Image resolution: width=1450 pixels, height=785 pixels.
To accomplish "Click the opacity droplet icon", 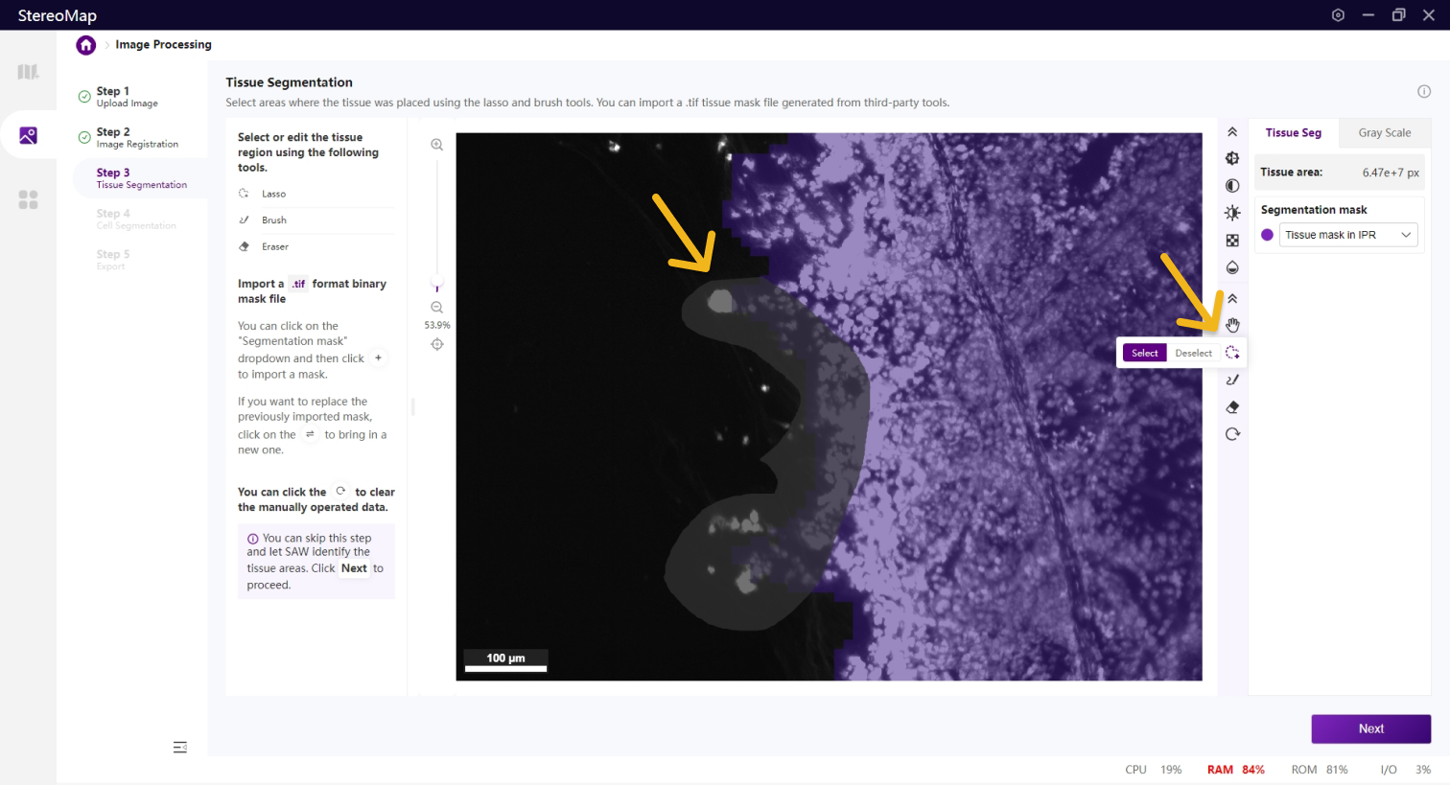I will [1232, 267].
